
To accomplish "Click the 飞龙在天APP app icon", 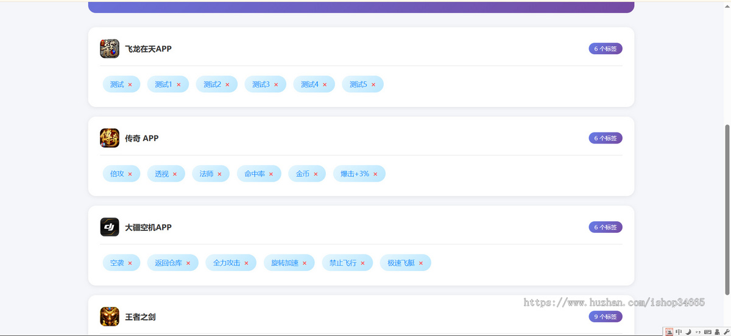I will tap(110, 49).
